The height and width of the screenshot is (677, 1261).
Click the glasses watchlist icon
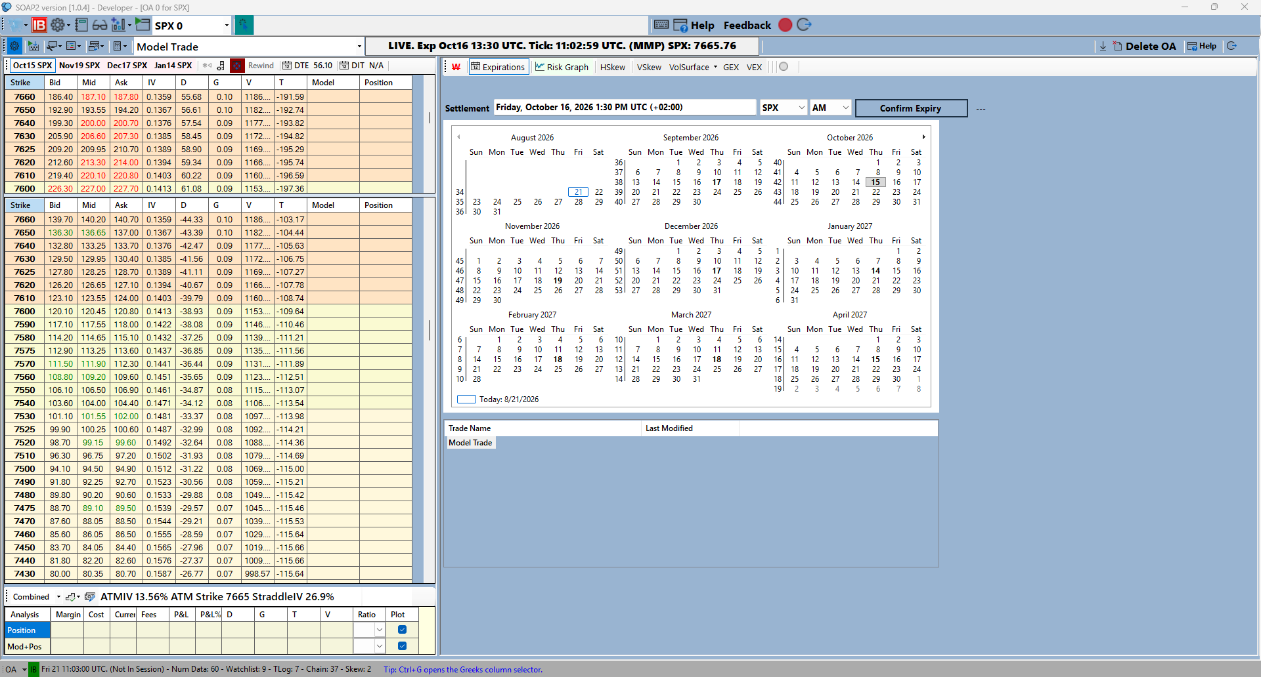(x=100, y=26)
